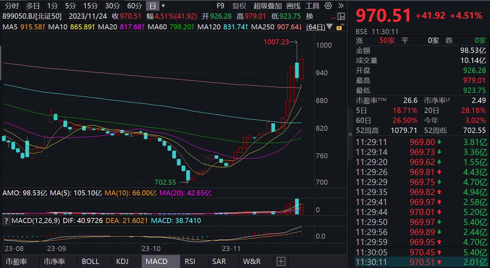Click the tallest cyan volume bar
This screenshot has height=268, width=490.
tap(297, 206)
